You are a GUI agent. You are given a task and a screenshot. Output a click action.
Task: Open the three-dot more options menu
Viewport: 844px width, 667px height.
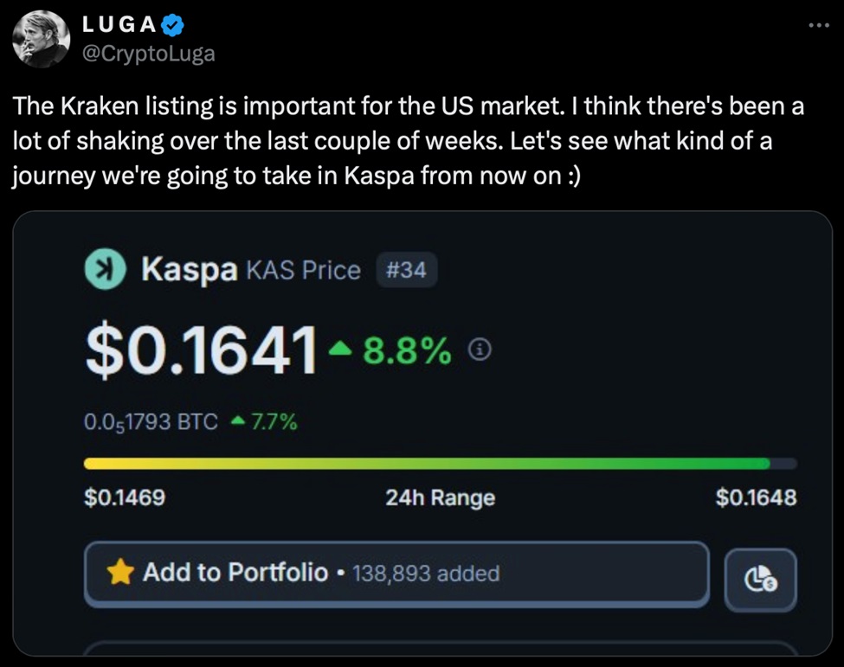click(x=817, y=25)
